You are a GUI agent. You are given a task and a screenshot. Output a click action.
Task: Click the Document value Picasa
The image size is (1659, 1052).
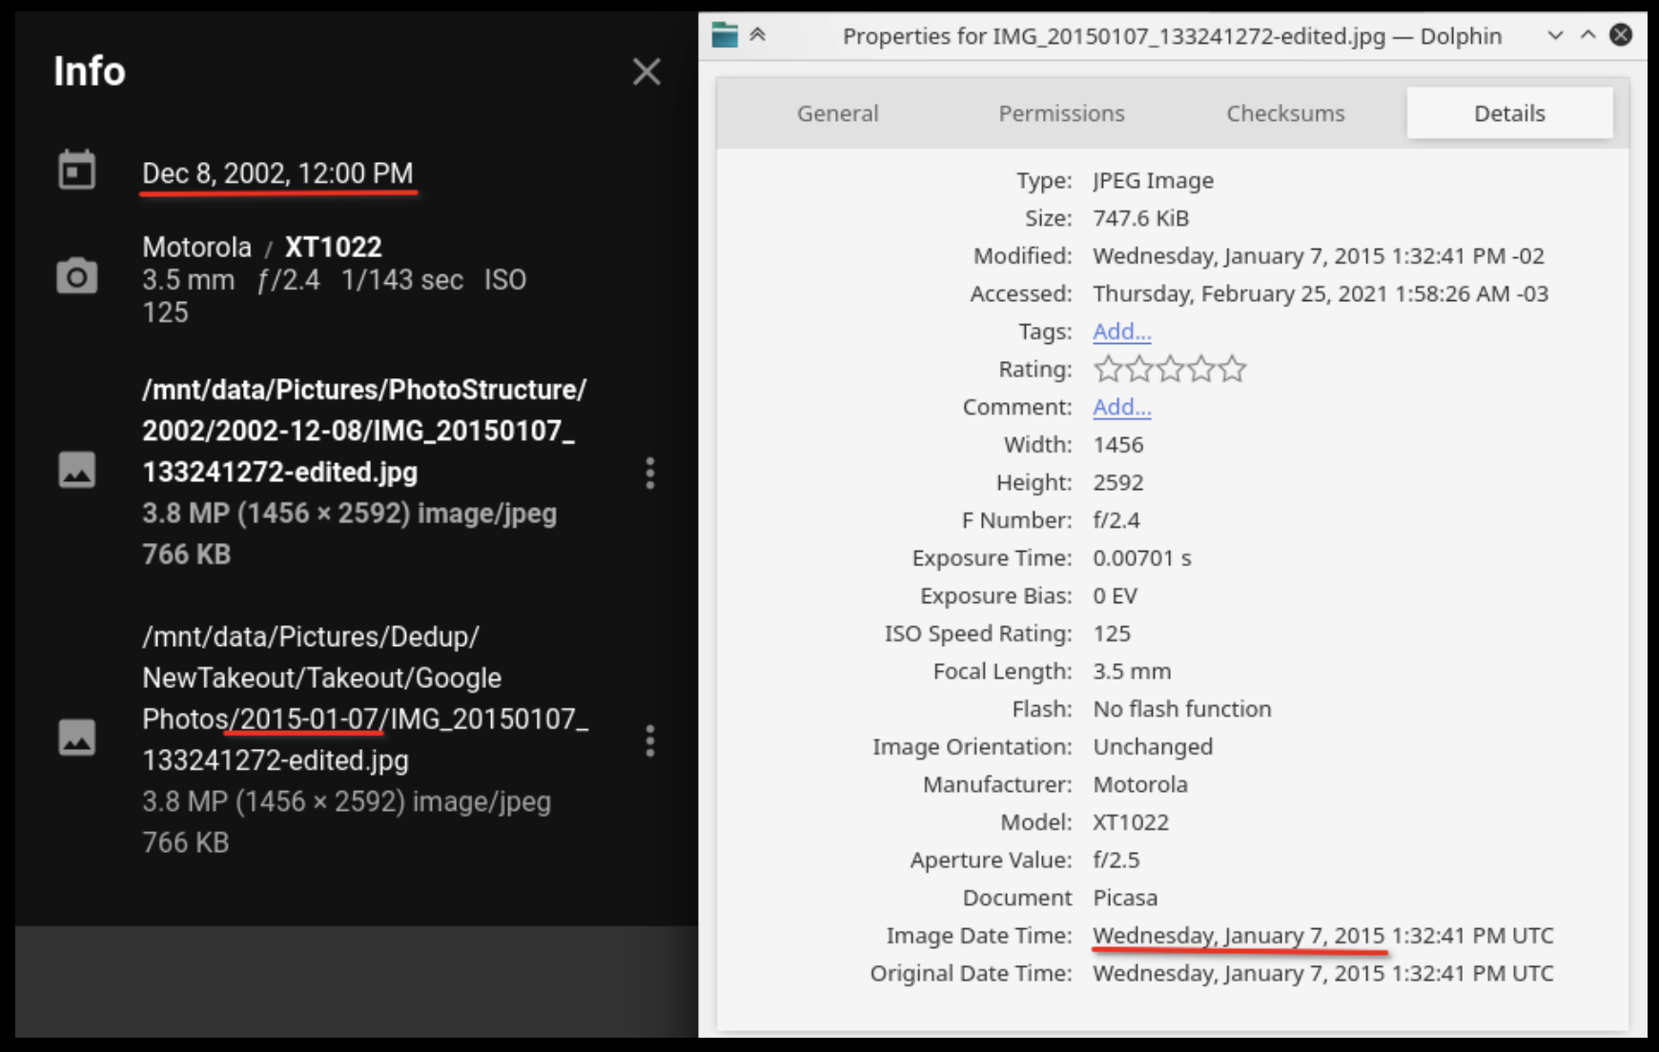pyautogui.click(x=1125, y=898)
